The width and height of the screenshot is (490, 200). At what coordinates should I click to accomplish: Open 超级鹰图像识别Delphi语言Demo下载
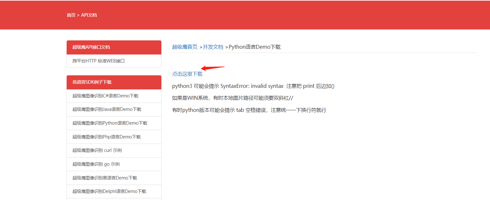pyautogui.click(x=114, y=191)
